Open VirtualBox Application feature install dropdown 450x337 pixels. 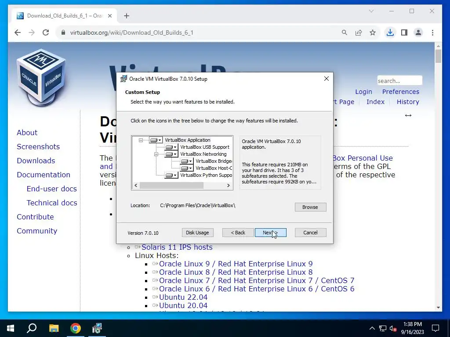pos(156,140)
